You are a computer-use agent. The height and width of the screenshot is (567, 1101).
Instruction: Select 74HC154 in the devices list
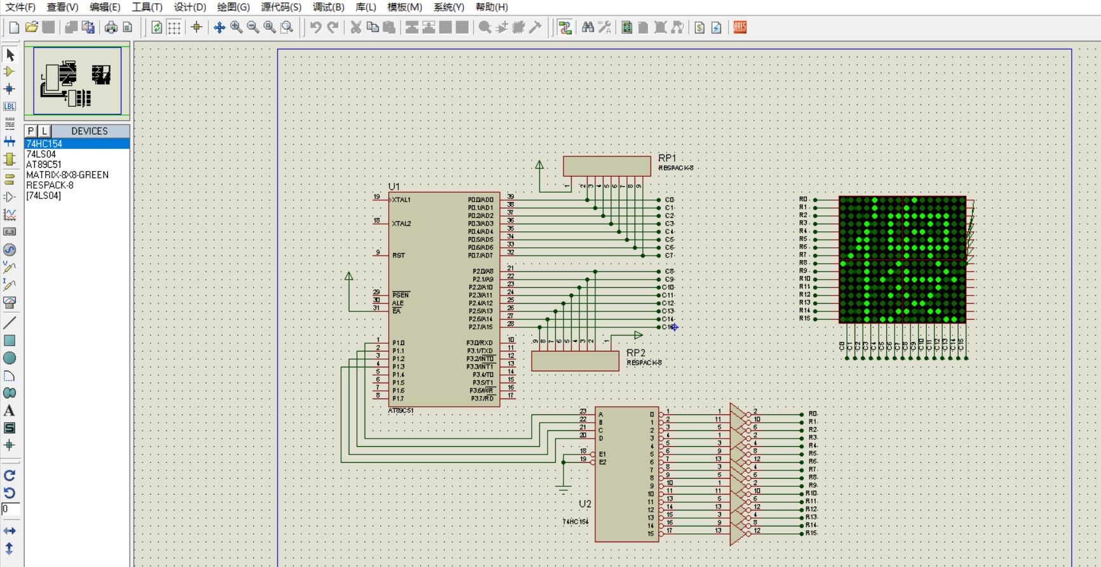[77, 144]
